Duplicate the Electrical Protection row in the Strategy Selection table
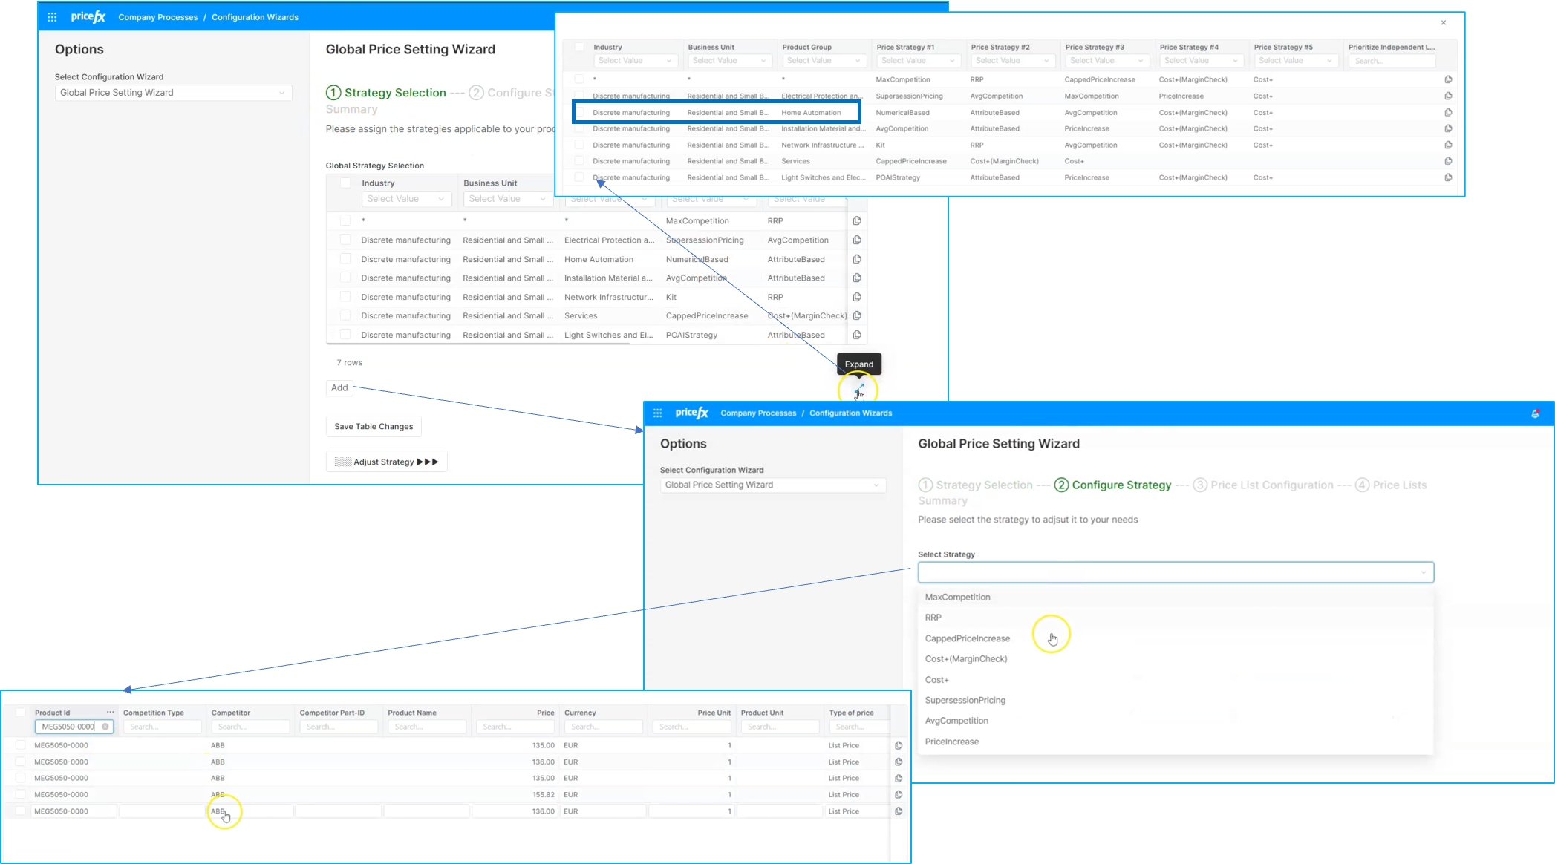1555x864 pixels. coord(857,240)
